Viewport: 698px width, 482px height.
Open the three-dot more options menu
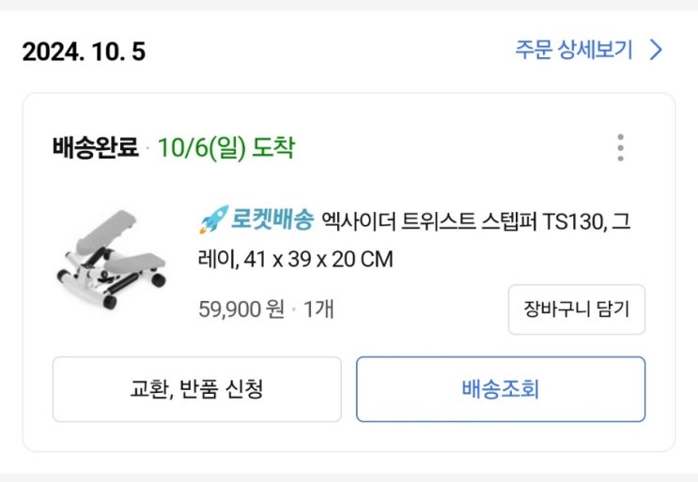(620, 148)
